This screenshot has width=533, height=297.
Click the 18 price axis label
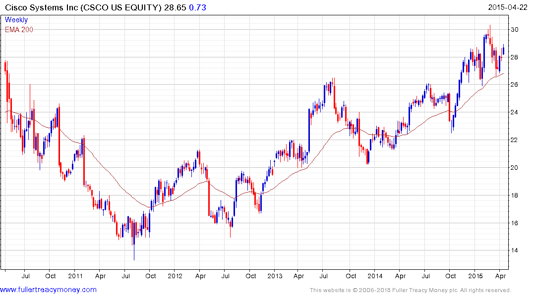coord(514,195)
